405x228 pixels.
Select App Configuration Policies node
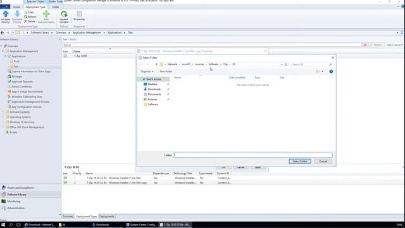click(27, 107)
